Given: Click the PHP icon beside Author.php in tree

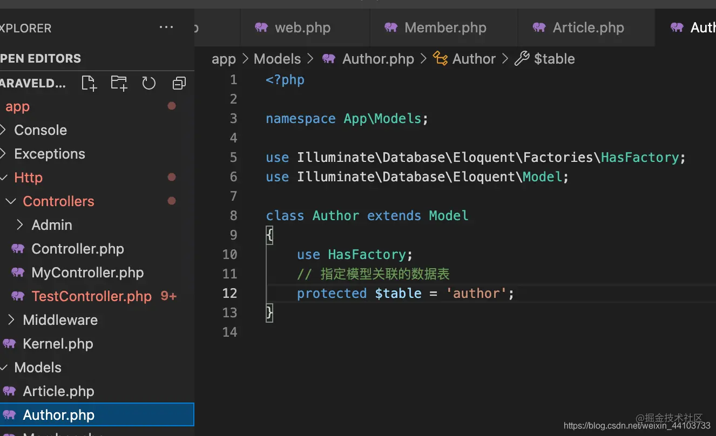Looking at the screenshot, I should [9, 414].
